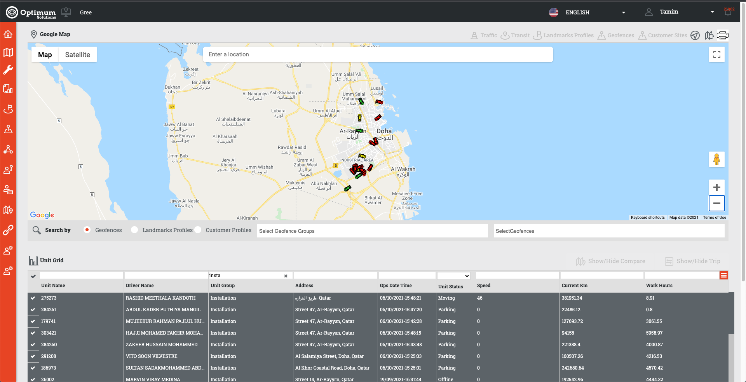Sort by Speed column header
This screenshot has height=382, width=746.
[483, 286]
